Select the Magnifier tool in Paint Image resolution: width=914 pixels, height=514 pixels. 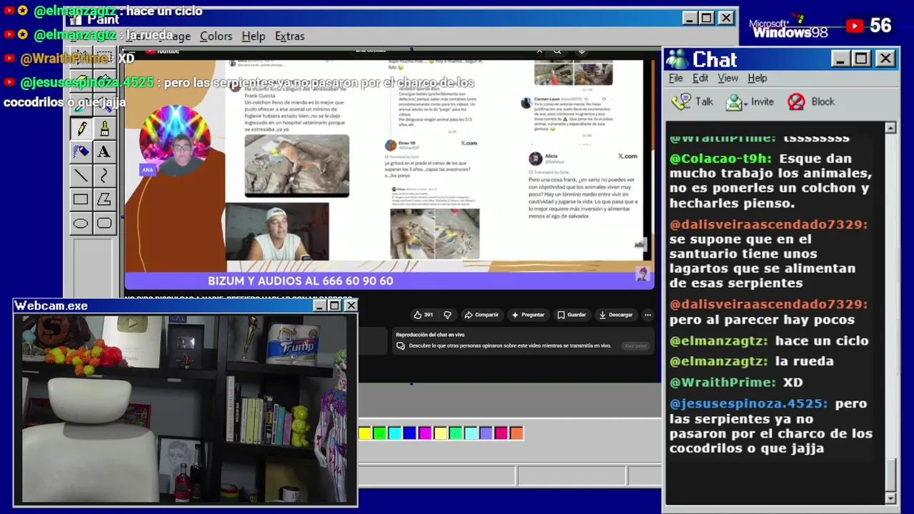104,104
